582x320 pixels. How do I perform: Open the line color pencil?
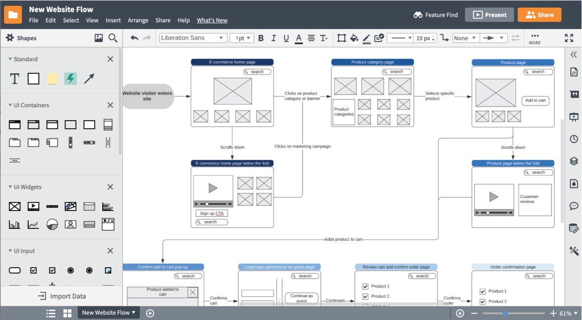click(367, 38)
